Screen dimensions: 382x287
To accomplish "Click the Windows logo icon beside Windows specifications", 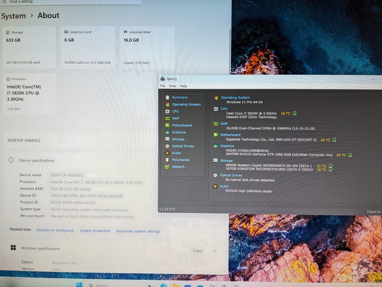I will click(14, 248).
